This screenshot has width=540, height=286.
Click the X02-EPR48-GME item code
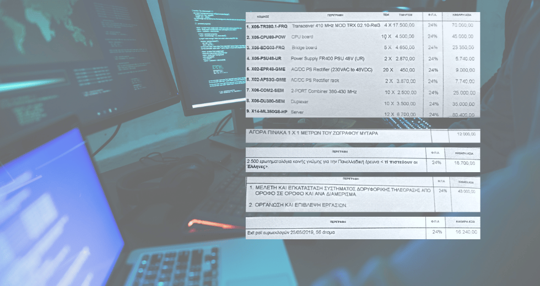point(268,70)
